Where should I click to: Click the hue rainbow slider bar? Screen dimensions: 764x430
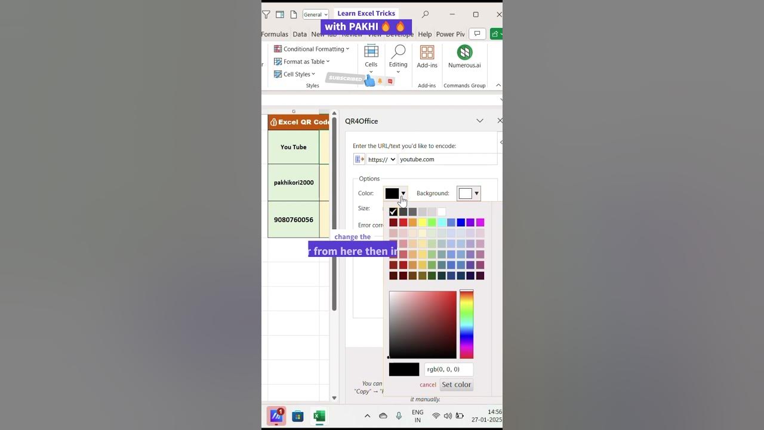click(x=467, y=324)
